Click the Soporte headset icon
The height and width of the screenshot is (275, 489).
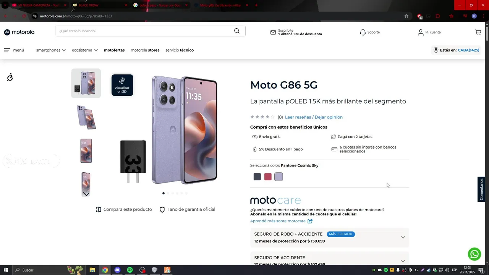pyautogui.click(x=363, y=32)
